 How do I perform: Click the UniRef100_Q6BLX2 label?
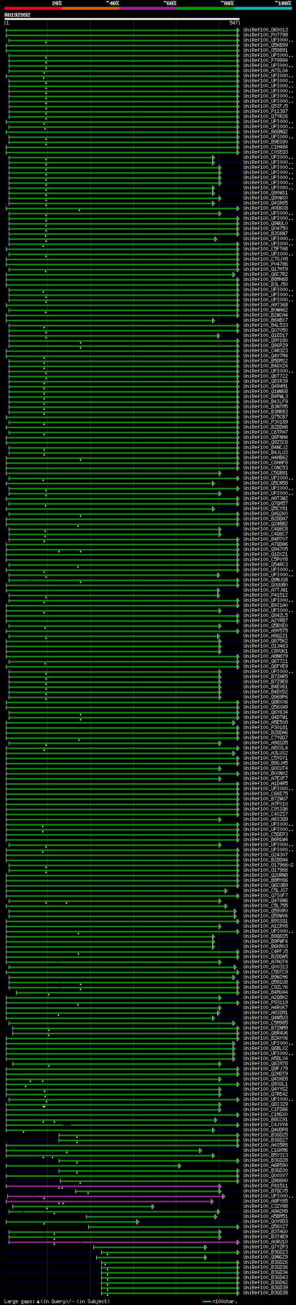coord(265,1048)
